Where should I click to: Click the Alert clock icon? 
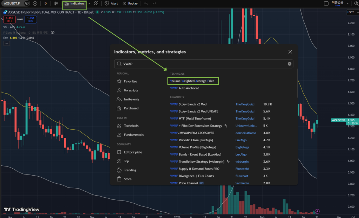click(x=107, y=4)
